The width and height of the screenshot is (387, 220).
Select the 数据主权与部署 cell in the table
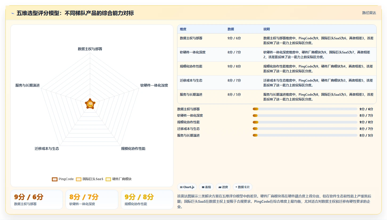tap(191, 38)
